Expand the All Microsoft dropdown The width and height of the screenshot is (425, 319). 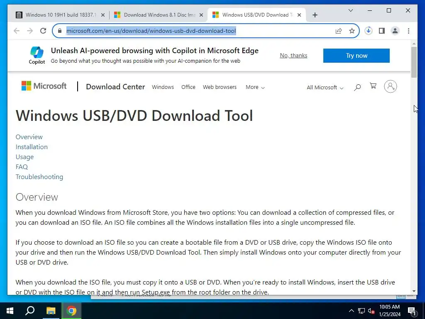325,87
